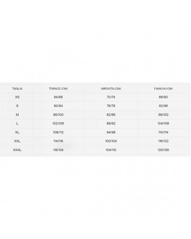Click the XXXL size row label
Screen dimensions: 191x239
click(x=17, y=150)
